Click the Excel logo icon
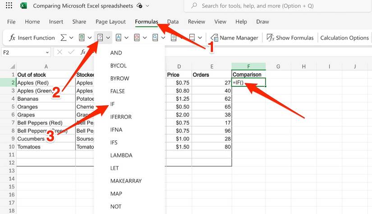 coord(23,6)
